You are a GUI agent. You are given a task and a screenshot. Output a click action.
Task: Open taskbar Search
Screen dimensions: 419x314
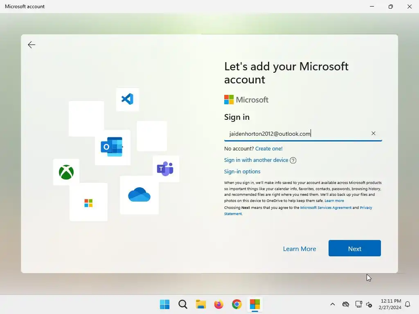click(183, 304)
